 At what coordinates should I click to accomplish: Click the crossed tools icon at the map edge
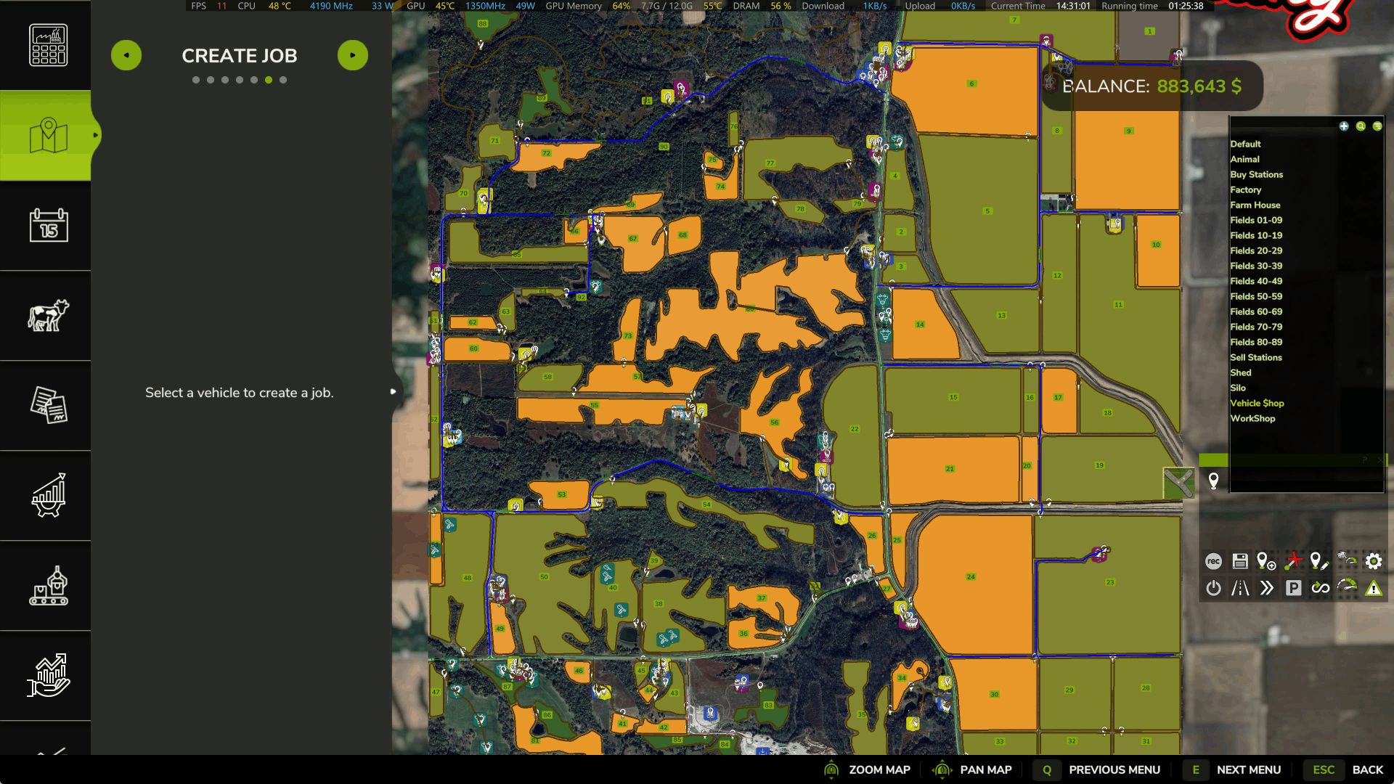[x=1178, y=482]
